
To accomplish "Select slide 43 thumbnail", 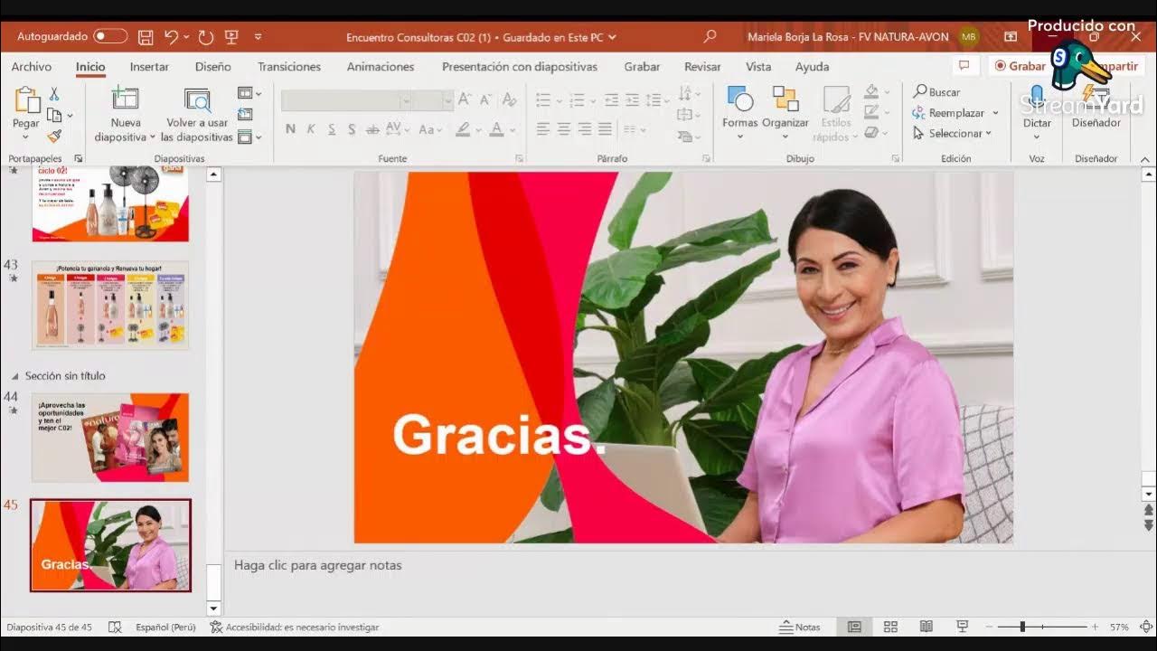I will [x=110, y=305].
